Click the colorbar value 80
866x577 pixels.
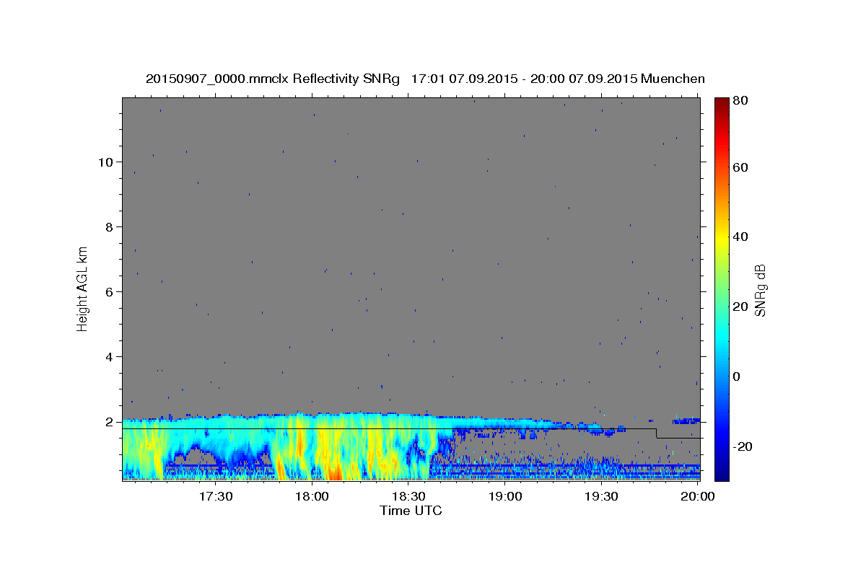click(x=740, y=100)
